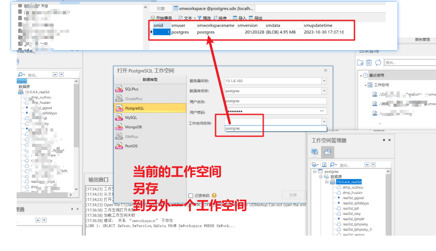Click new folder icon in catalog panel
Image resolution: width=436 pixels, height=251 pixels.
[x=360, y=62]
